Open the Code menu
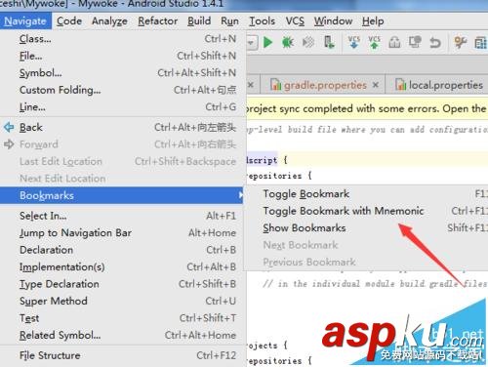488x367 pixels. pos(69,21)
